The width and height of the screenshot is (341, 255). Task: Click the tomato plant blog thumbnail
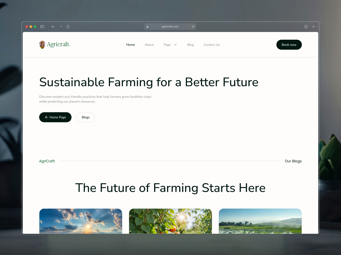click(170, 221)
